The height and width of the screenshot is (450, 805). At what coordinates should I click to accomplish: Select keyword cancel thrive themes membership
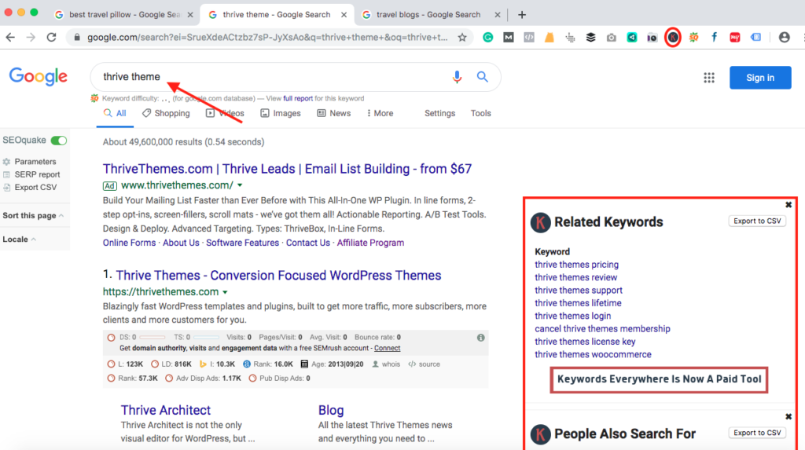tap(602, 329)
